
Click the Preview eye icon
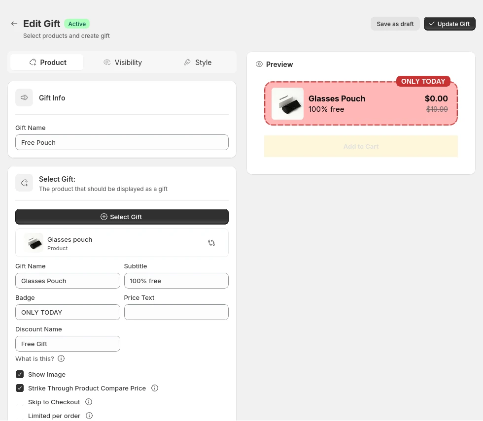pyautogui.click(x=259, y=65)
